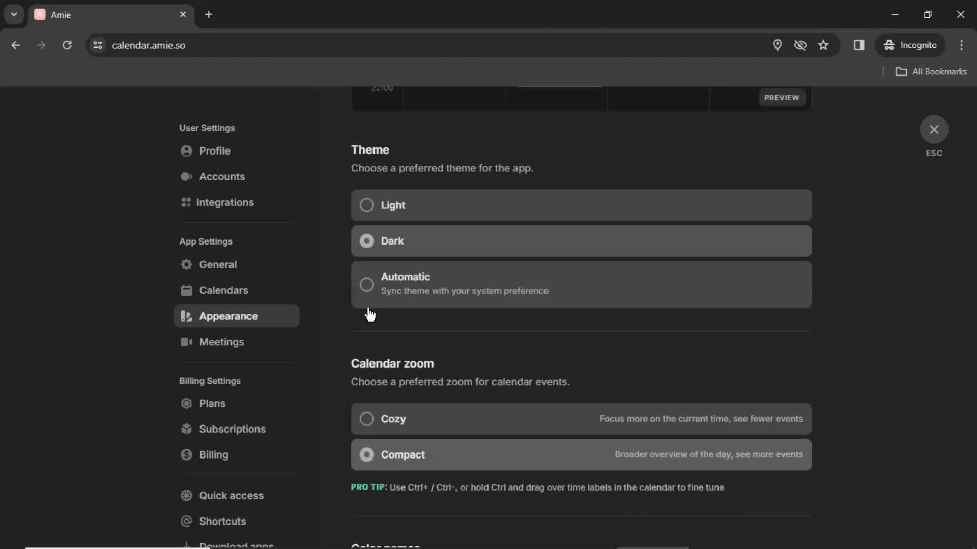Click the browser back navigation arrow
977x549 pixels.
(x=16, y=45)
